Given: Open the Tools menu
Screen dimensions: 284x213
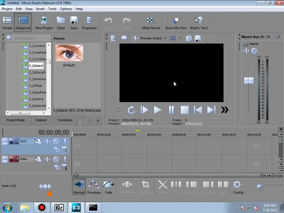Looking at the screenshot, I should click(52, 9).
